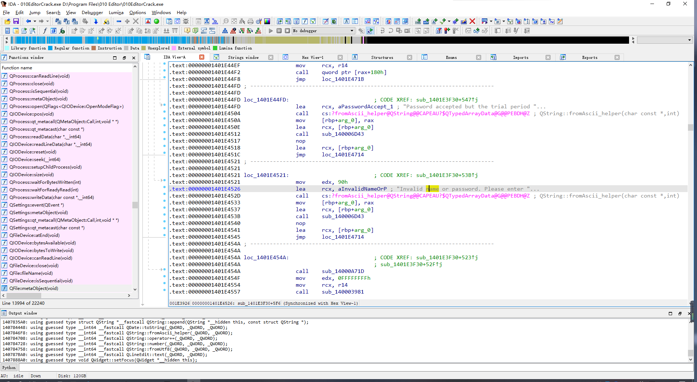Click the start process play icon
The image size is (697, 382).
tap(271, 31)
